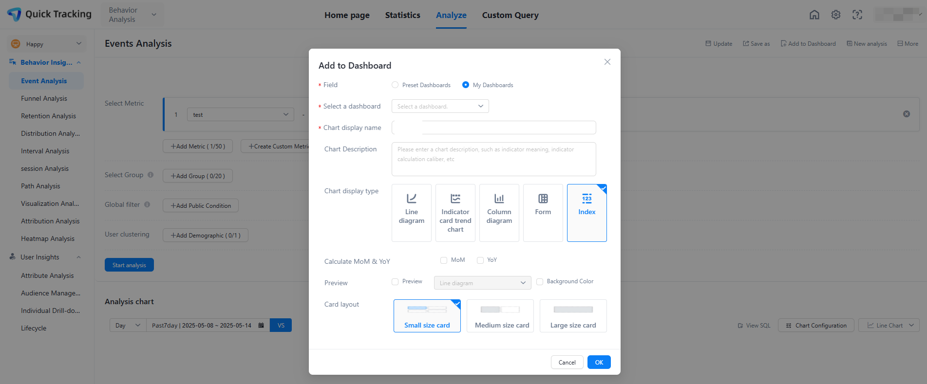
Task: Open Heatmap Analysis in the sidebar
Action: click(48, 238)
